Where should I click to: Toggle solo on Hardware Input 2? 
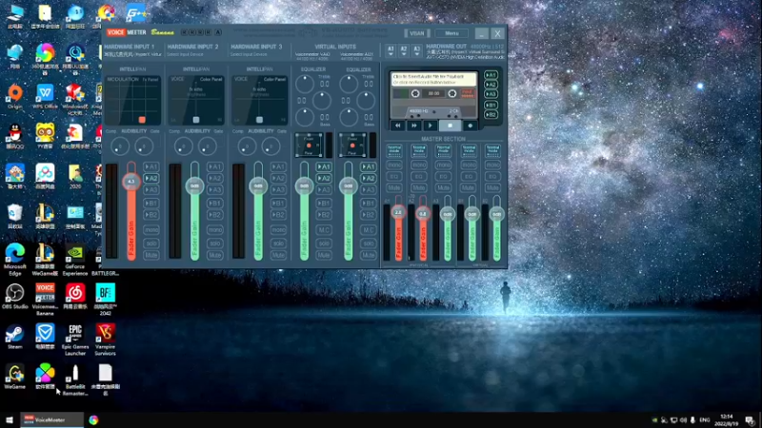coord(215,243)
